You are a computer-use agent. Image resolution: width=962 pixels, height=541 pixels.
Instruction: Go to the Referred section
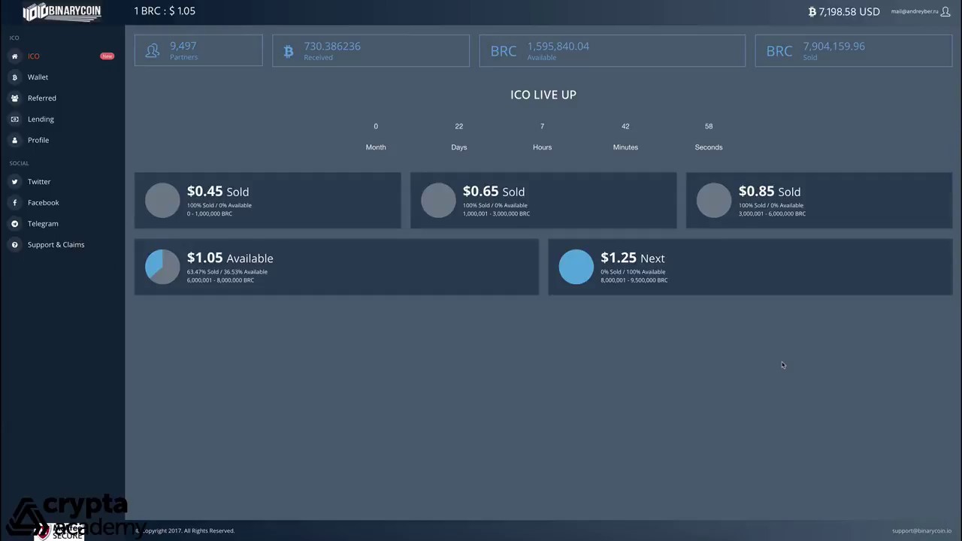[x=42, y=98]
